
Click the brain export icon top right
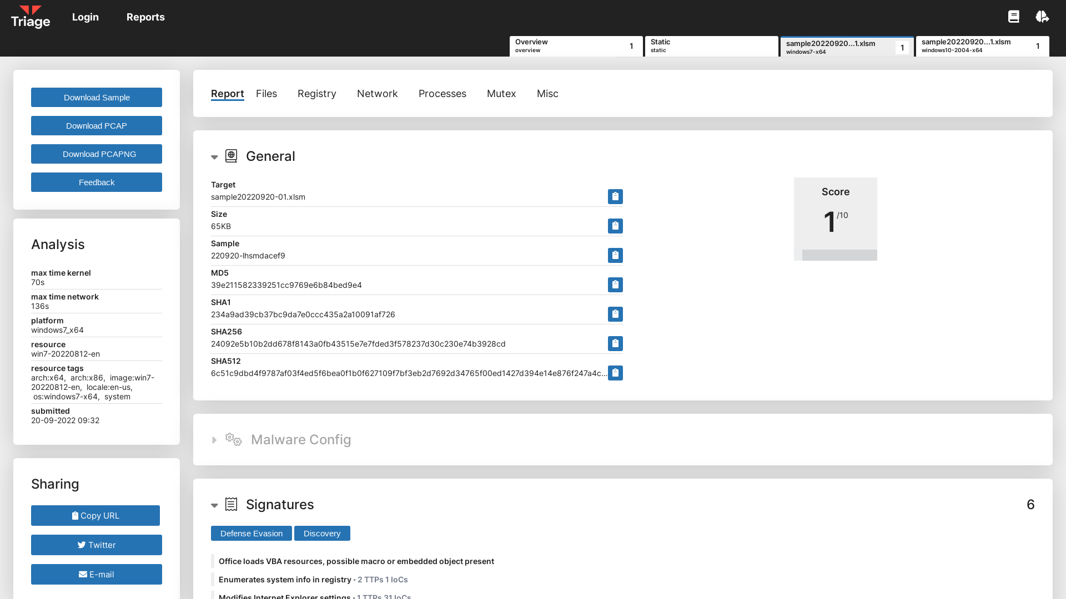pyautogui.click(x=1042, y=17)
